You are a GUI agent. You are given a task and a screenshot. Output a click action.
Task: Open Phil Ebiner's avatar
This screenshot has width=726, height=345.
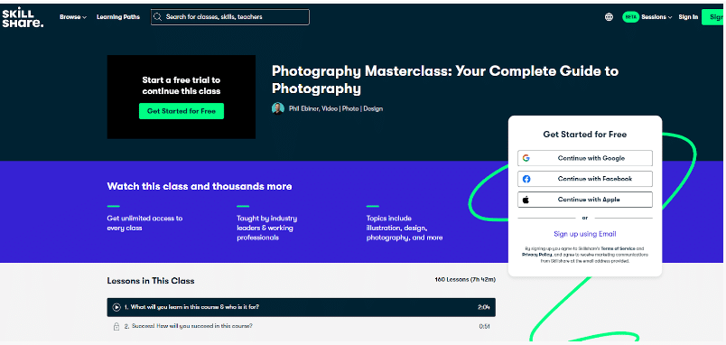[x=278, y=108]
